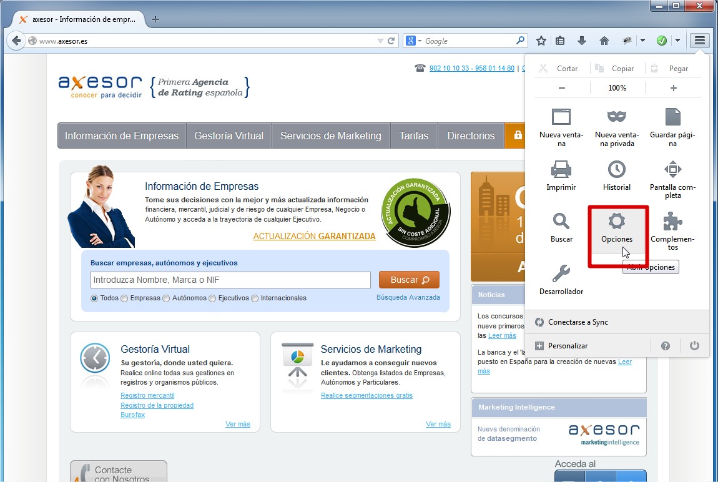This screenshot has width=718, height=482.
Task: Open Información de Empresas nav tab
Action: point(122,135)
